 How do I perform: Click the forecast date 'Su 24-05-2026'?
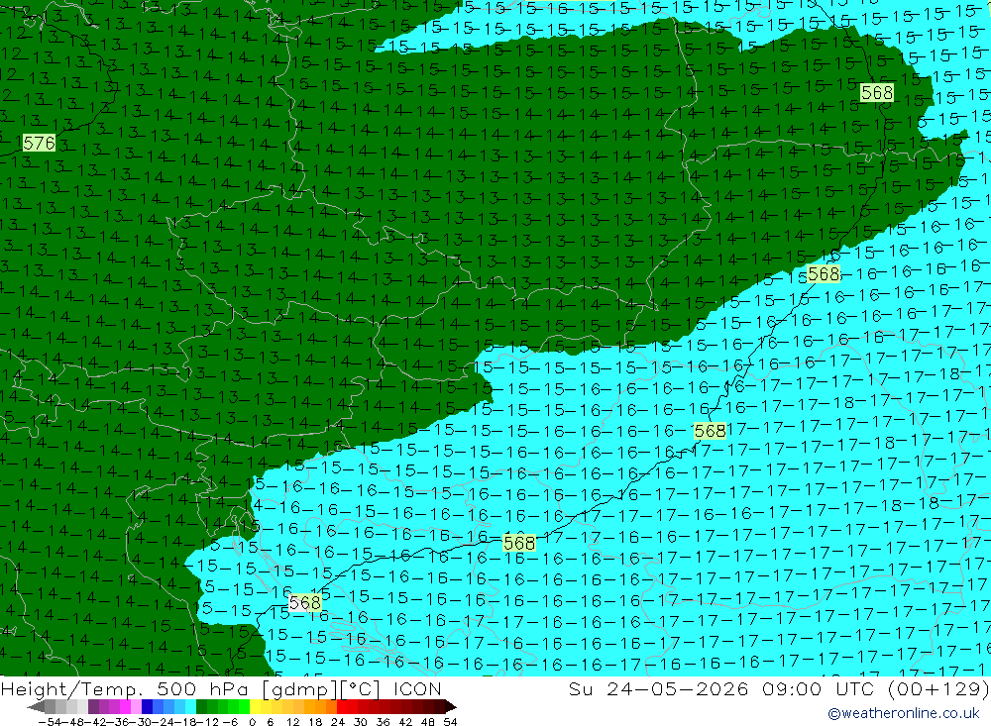pos(659,688)
